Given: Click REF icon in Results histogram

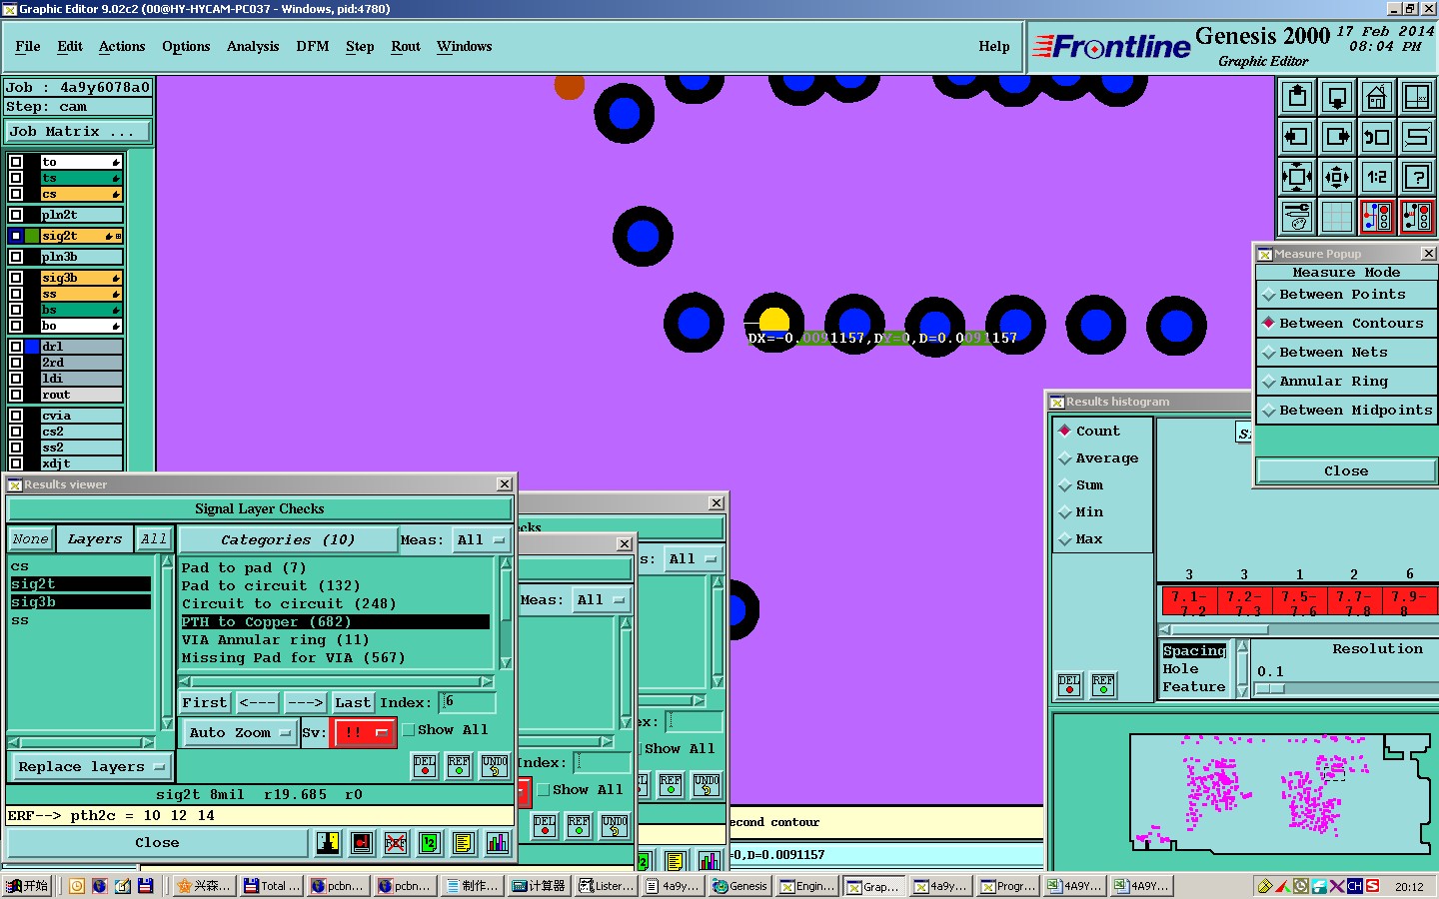Looking at the screenshot, I should pyautogui.click(x=1103, y=684).
